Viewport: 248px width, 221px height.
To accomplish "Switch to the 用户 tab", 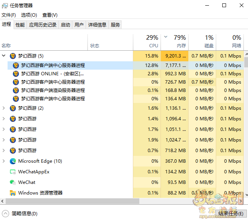I will 79,25.
